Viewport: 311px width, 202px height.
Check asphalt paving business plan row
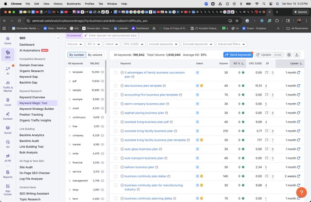tap(115, 113)
